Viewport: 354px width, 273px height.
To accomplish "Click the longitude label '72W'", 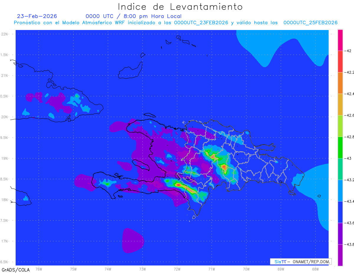I will [177, 269].
